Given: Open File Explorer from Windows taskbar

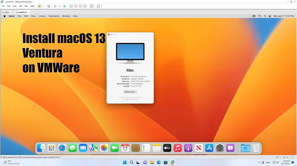Looking at the screenshot, I should pyautogui.click(x=152, y=162).
